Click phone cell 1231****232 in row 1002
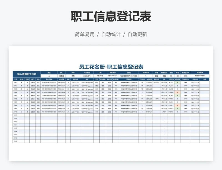The height and width of the screenshot is (170, 222). 75,86
